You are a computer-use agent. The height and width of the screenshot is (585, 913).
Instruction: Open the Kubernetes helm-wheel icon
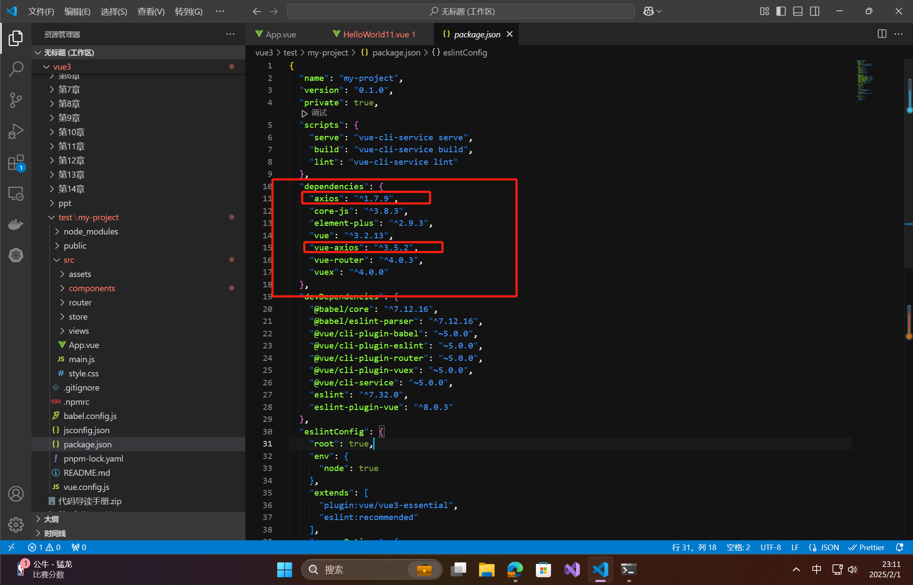16,255
